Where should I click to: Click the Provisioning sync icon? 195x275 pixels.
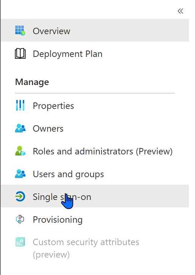(20, 219)
